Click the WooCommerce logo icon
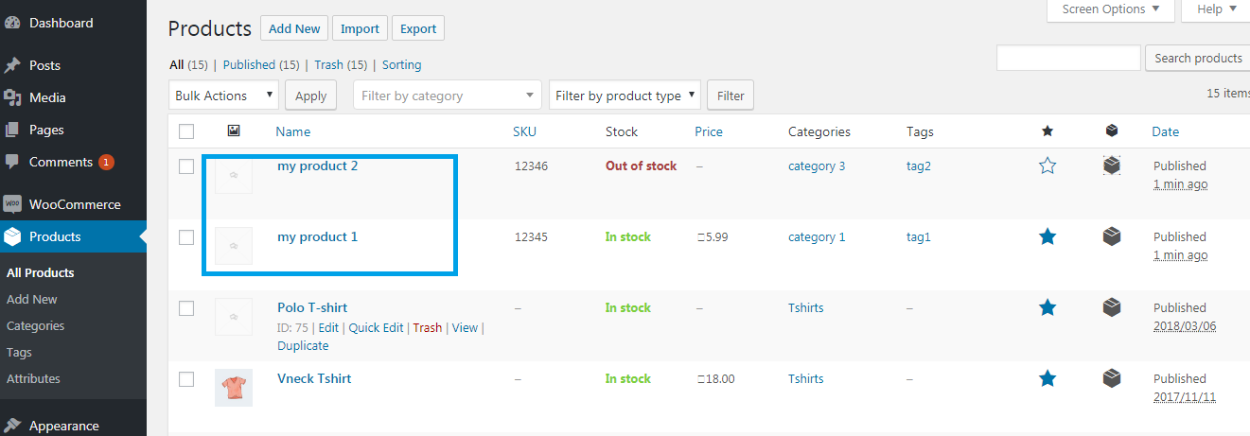The height and width of the screenshot is (436, 1250). [12, 204]
